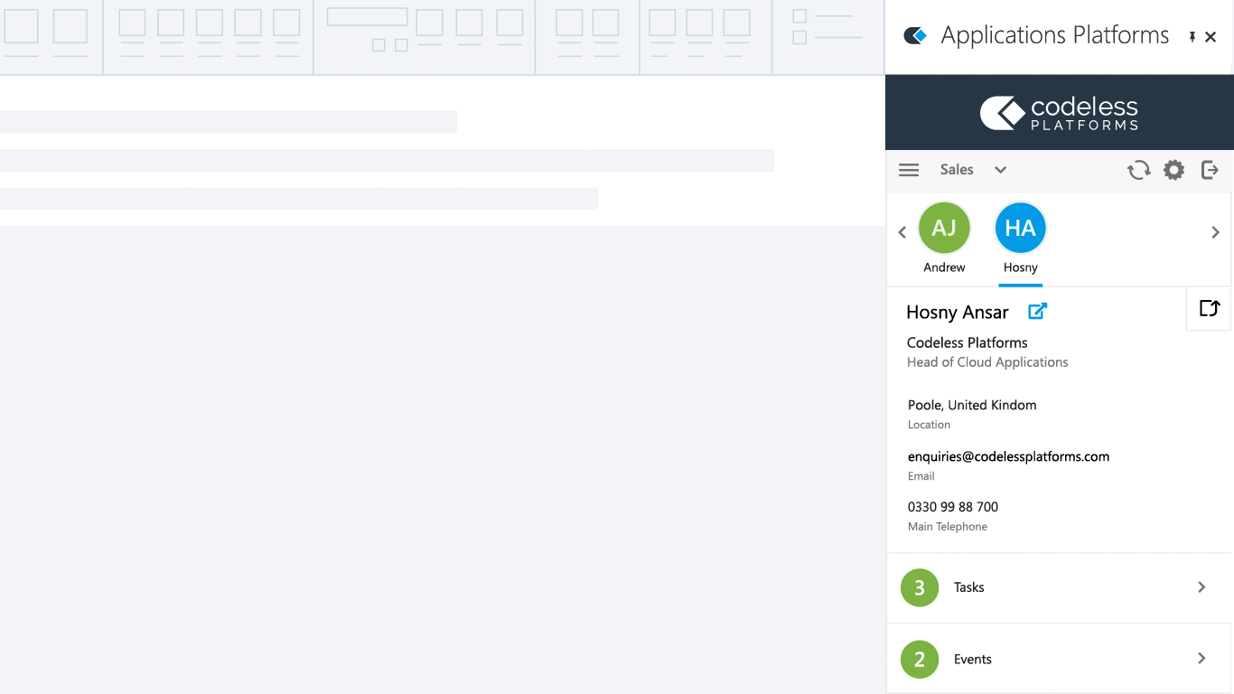
Task: Open the Events section
Action: click(x=1059, y=659)
